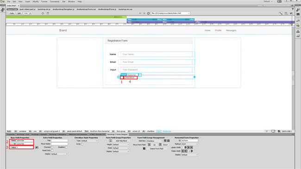Tick the subscribe checkbox in the form
Image resolution: width=301 pixels, height=169 pixels.
(122, 77)
